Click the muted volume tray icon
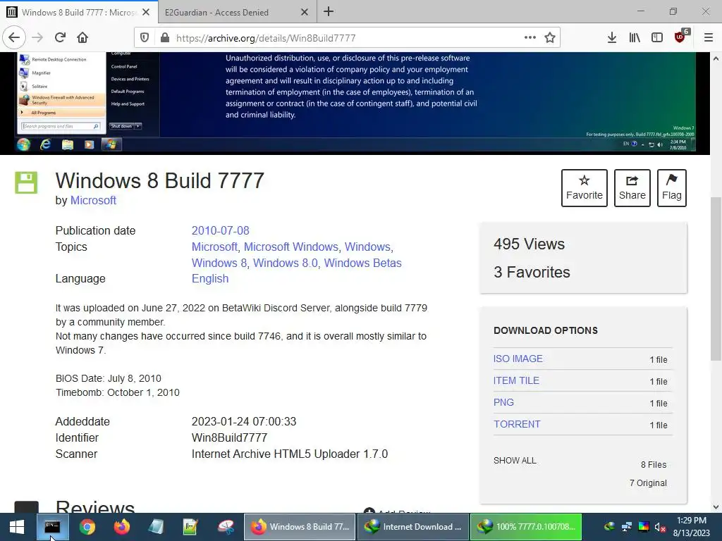The height and width of the screenshot is (541, 722). [660, 527]
